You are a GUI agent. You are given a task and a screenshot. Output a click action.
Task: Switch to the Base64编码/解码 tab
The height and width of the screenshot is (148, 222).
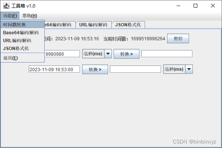click(60, 25)
